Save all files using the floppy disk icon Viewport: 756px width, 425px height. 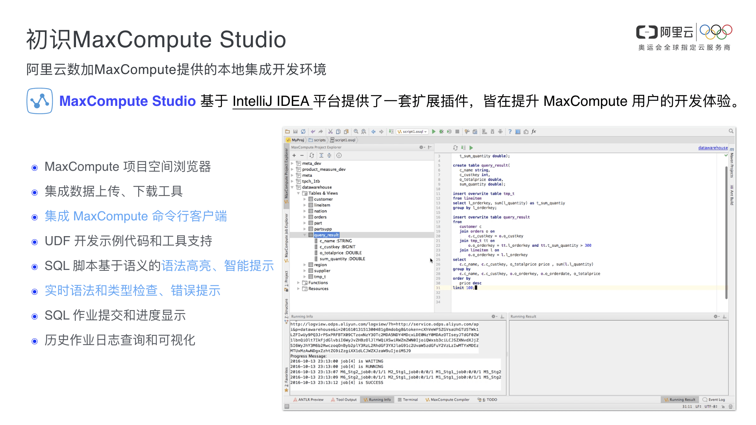tap(295, 132)
